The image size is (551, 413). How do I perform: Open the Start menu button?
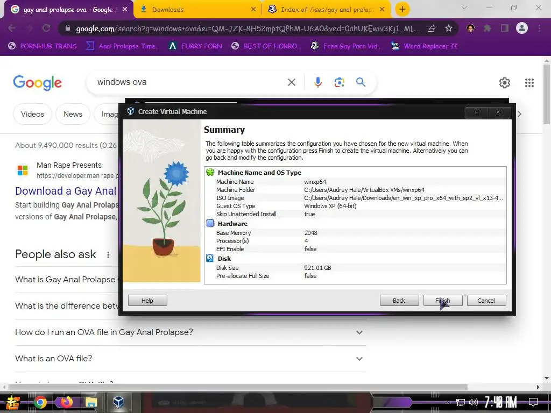click(13, 402)
